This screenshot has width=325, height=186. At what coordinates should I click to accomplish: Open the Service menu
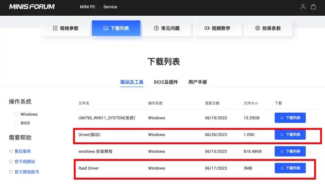pos(110,7)
